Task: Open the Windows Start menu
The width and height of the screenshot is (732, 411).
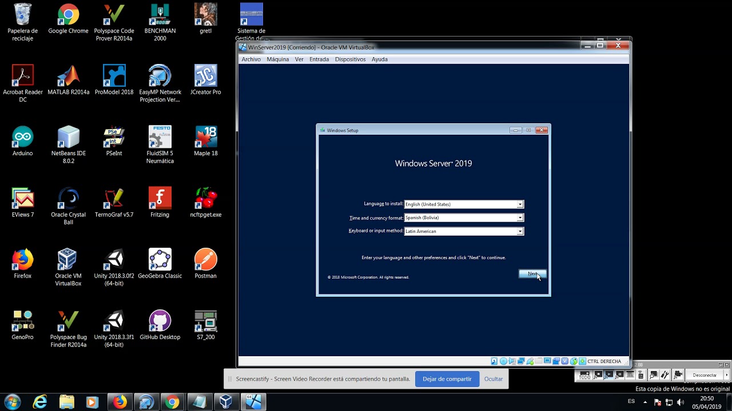Action: tap(13, 401)
